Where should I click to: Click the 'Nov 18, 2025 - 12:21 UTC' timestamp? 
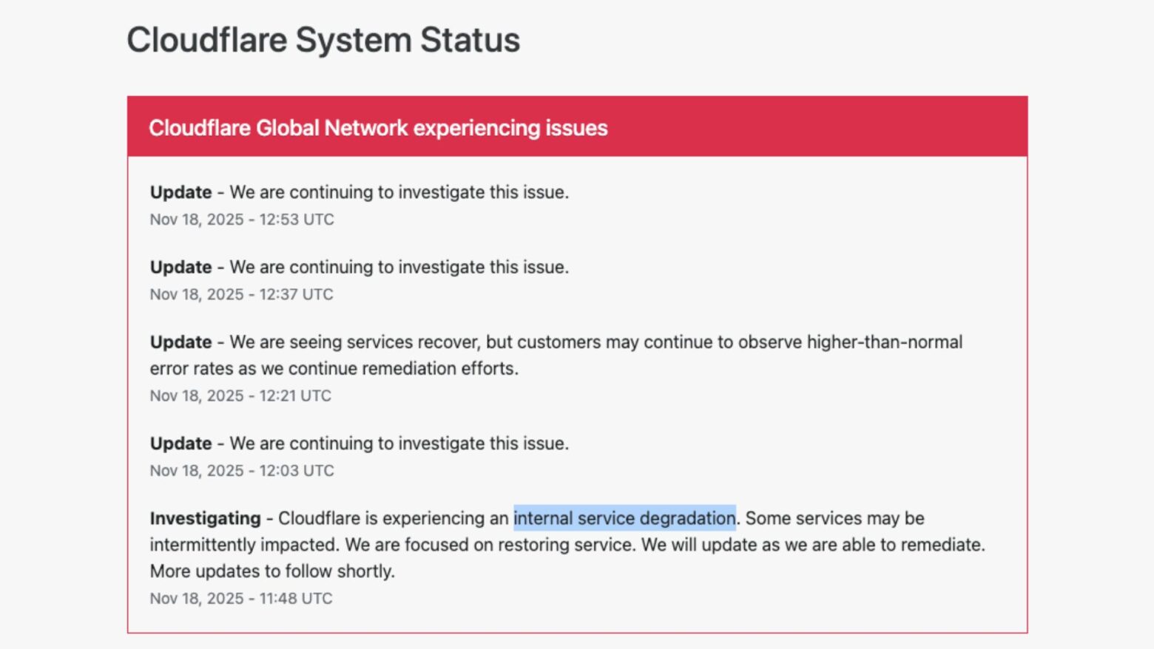click(240, 395)
